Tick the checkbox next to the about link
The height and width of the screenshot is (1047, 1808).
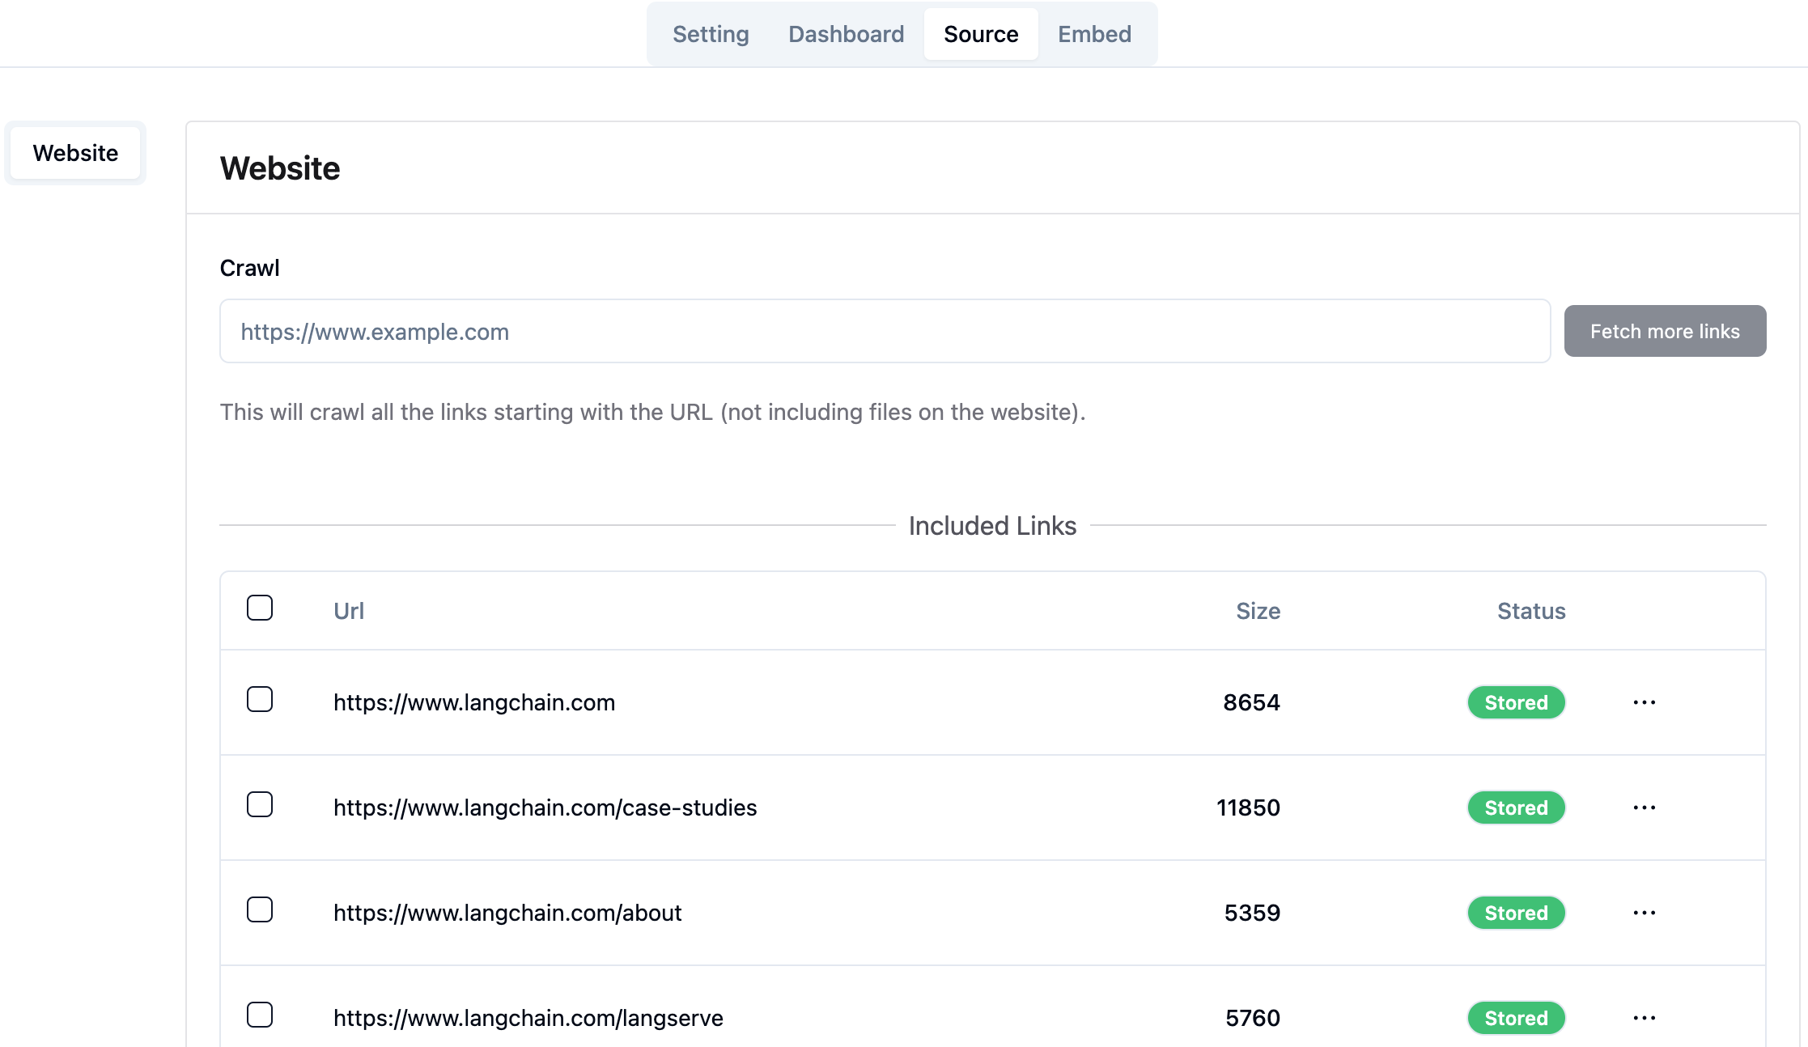point(260,909)
